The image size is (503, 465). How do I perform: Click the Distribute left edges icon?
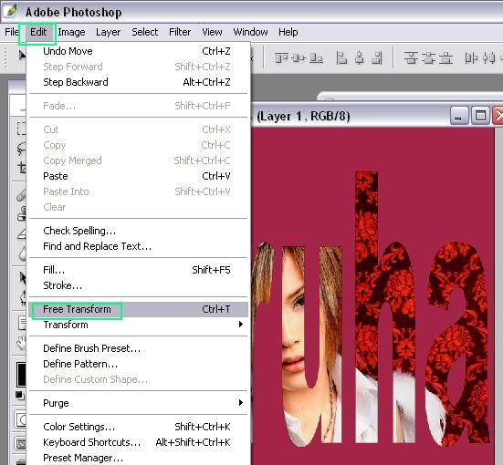[x=471, y=58]
